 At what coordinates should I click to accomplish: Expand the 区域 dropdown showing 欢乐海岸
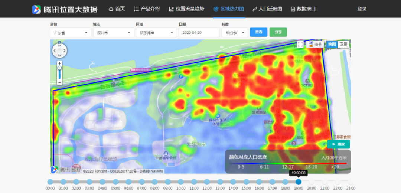tap(157, 33)
